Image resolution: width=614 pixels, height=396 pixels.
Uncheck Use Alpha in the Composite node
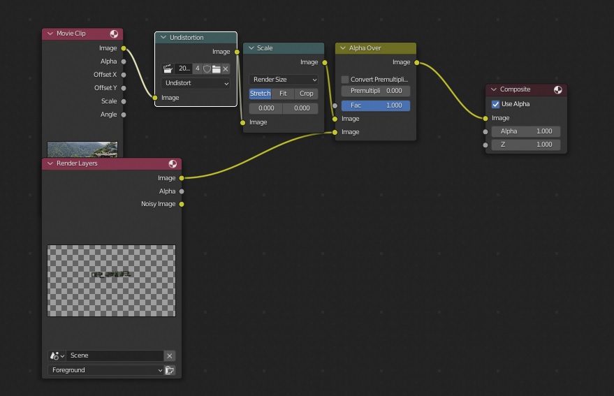(x=495, y=104)
